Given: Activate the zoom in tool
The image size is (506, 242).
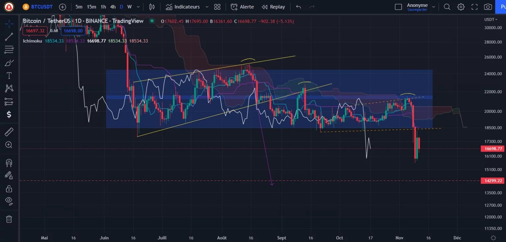Looking at the screenshot, I should [x=9, y=145].
